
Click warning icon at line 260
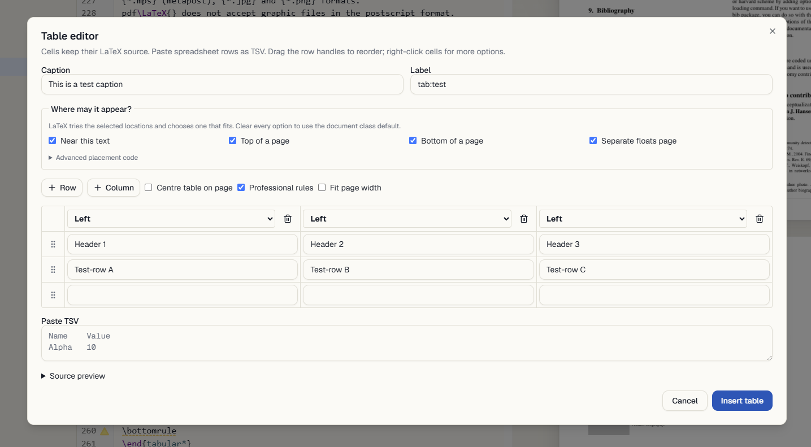pyautogui.click(x=105, y=431)
